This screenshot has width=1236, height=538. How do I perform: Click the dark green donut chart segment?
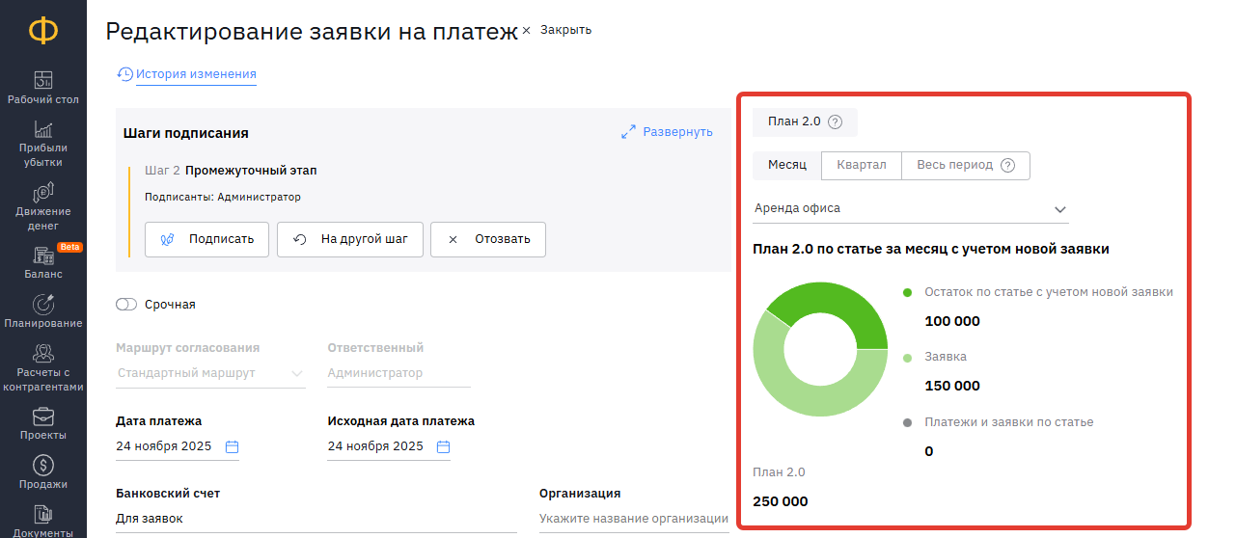tap(841, 309)
